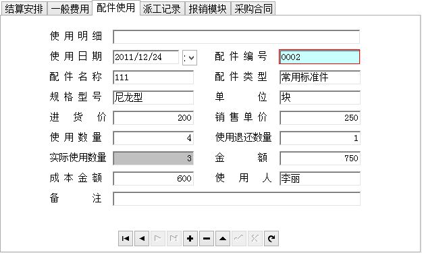Click the 配件名称 field containing 111
Viewport: 422px width, 253px height.
point(153,78)
